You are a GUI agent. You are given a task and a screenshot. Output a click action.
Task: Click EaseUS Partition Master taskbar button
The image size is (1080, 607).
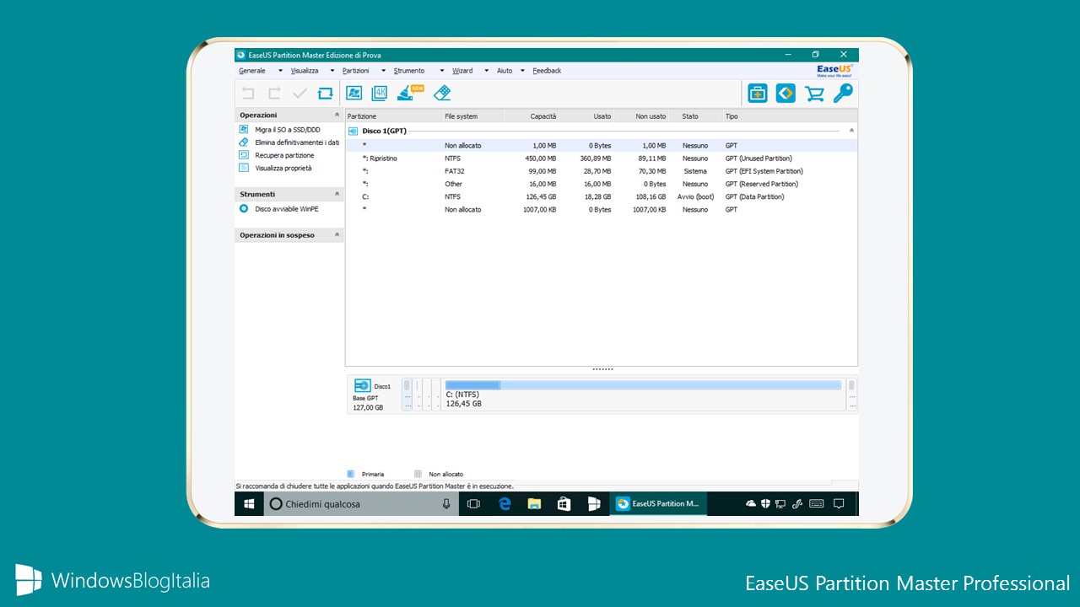[658, 504]
